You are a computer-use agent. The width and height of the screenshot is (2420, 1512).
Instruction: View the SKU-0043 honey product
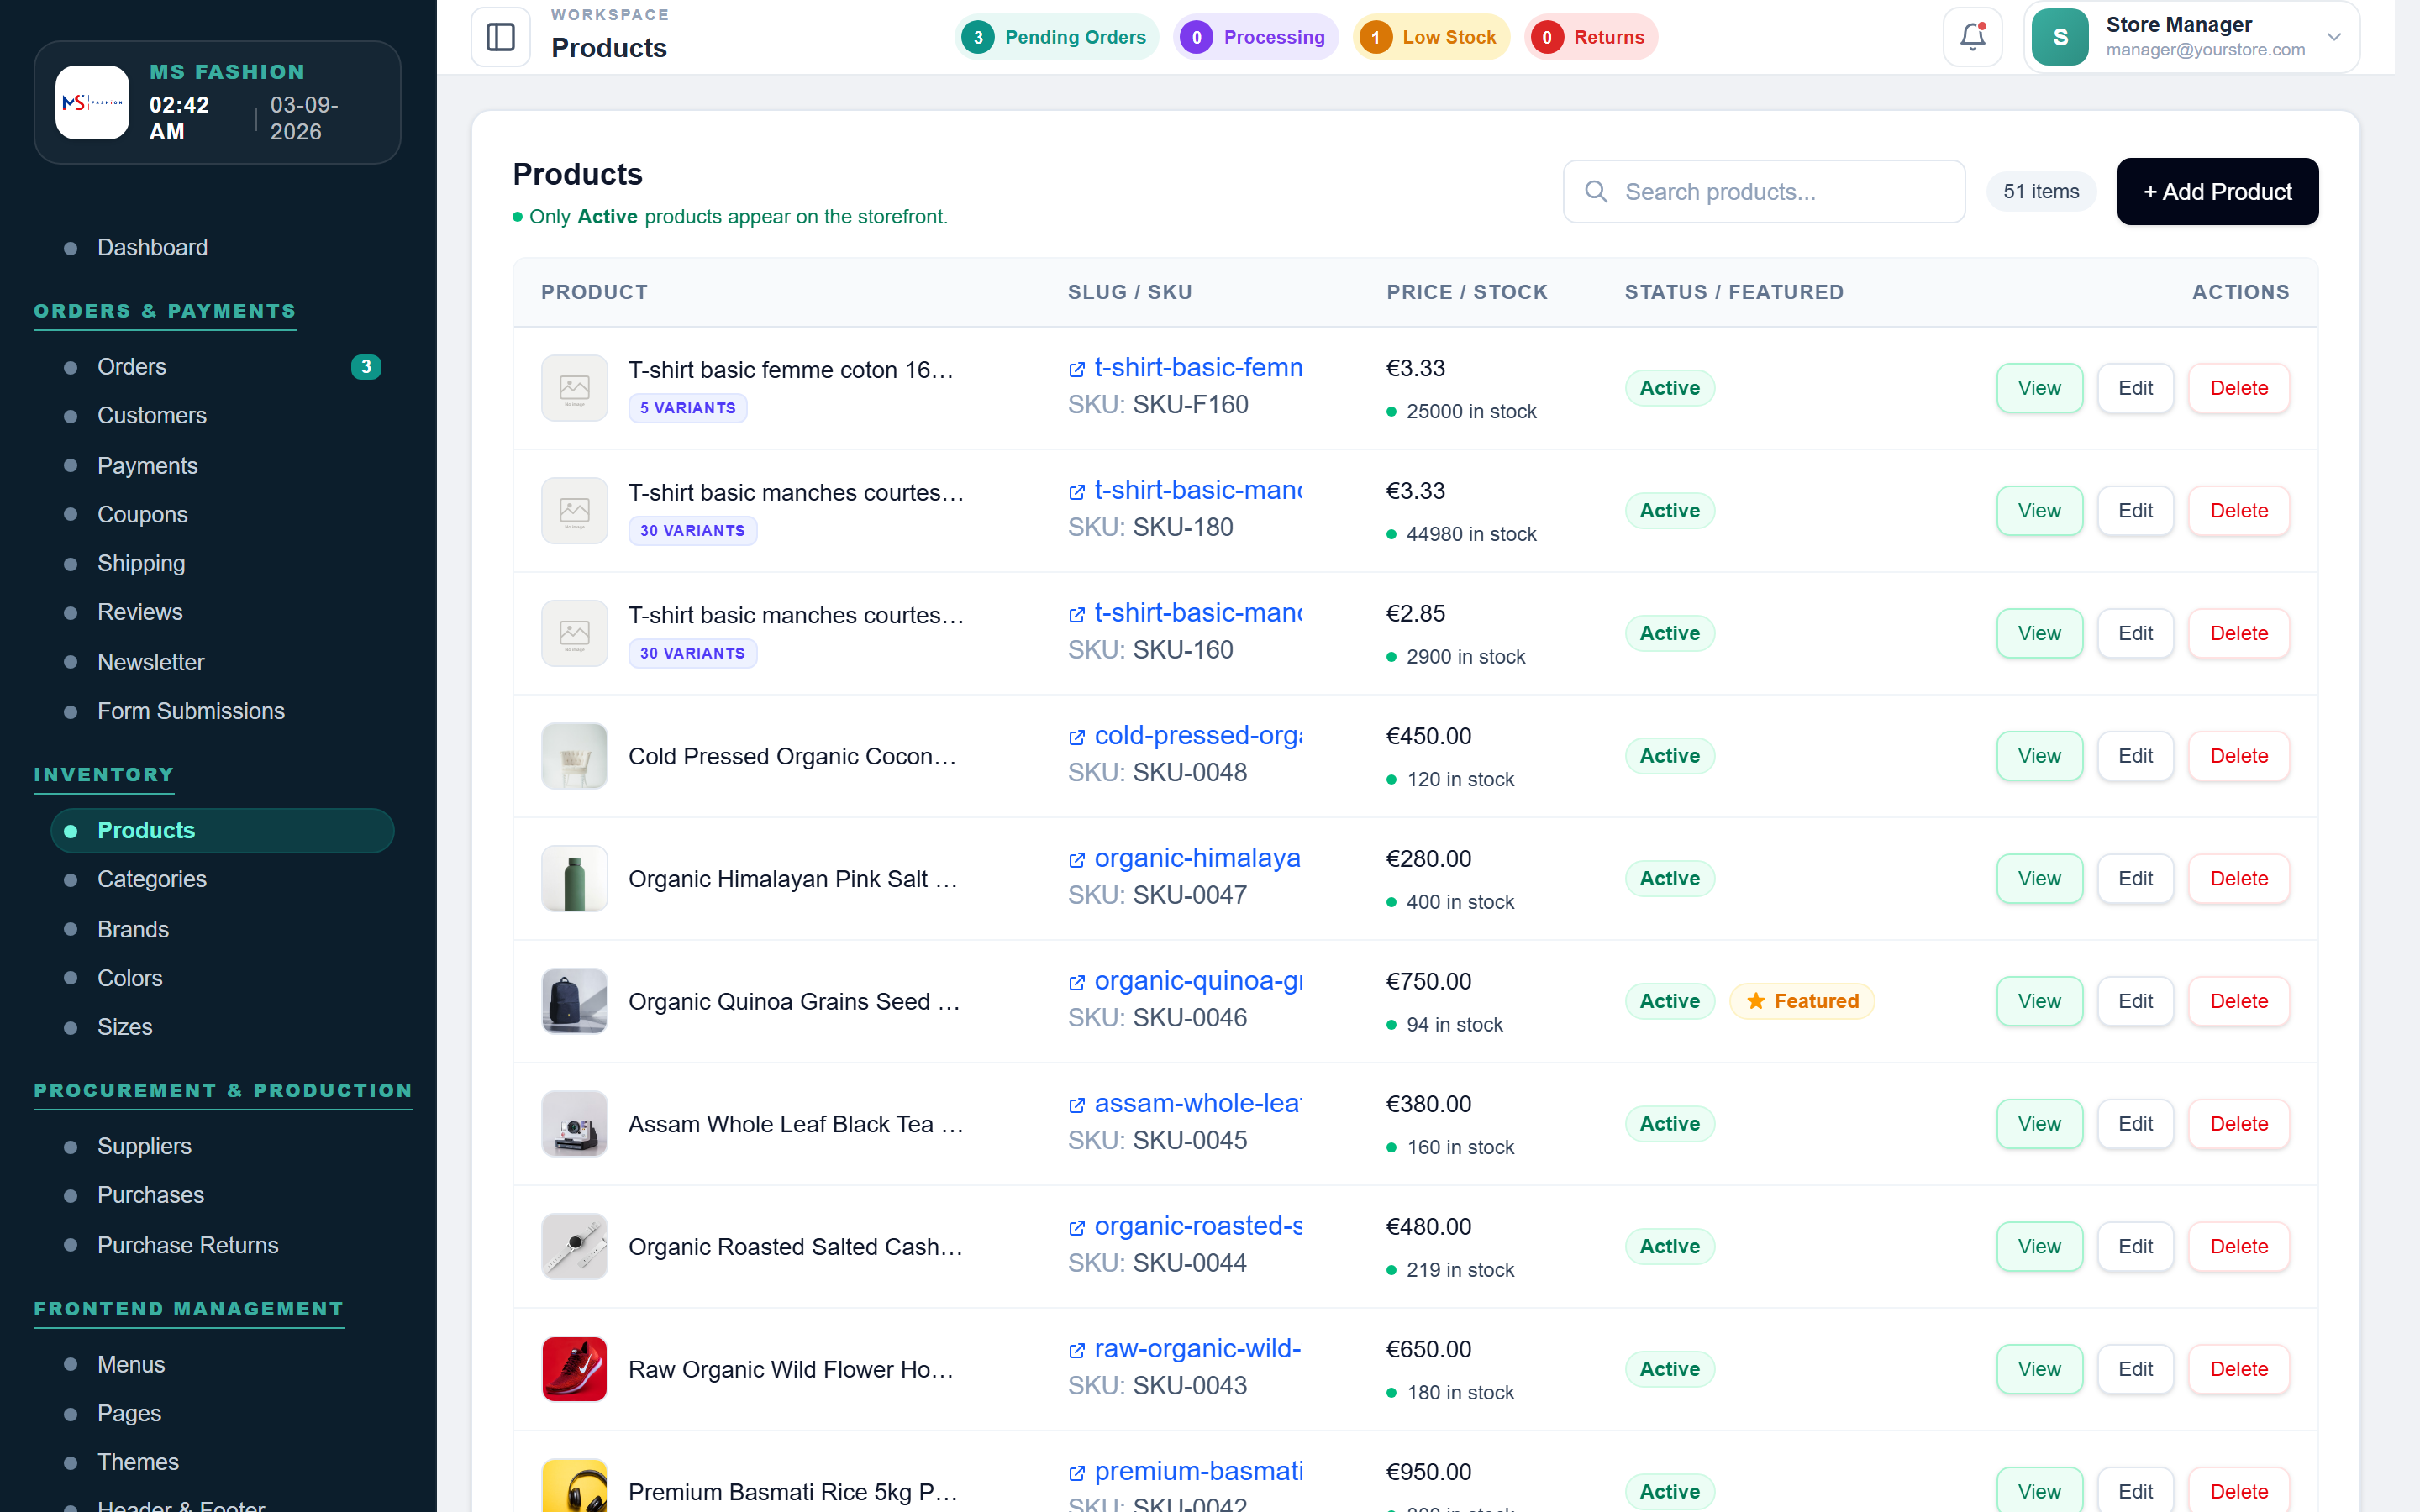tap(2039, 1369)
